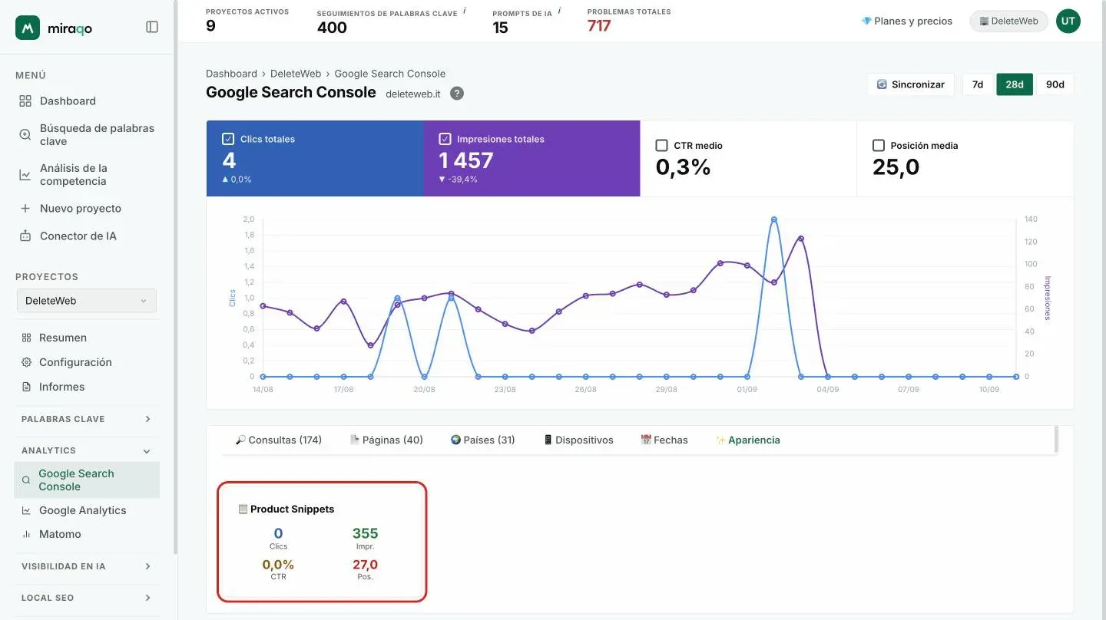Open the Planes y precios link

(907, 21)
